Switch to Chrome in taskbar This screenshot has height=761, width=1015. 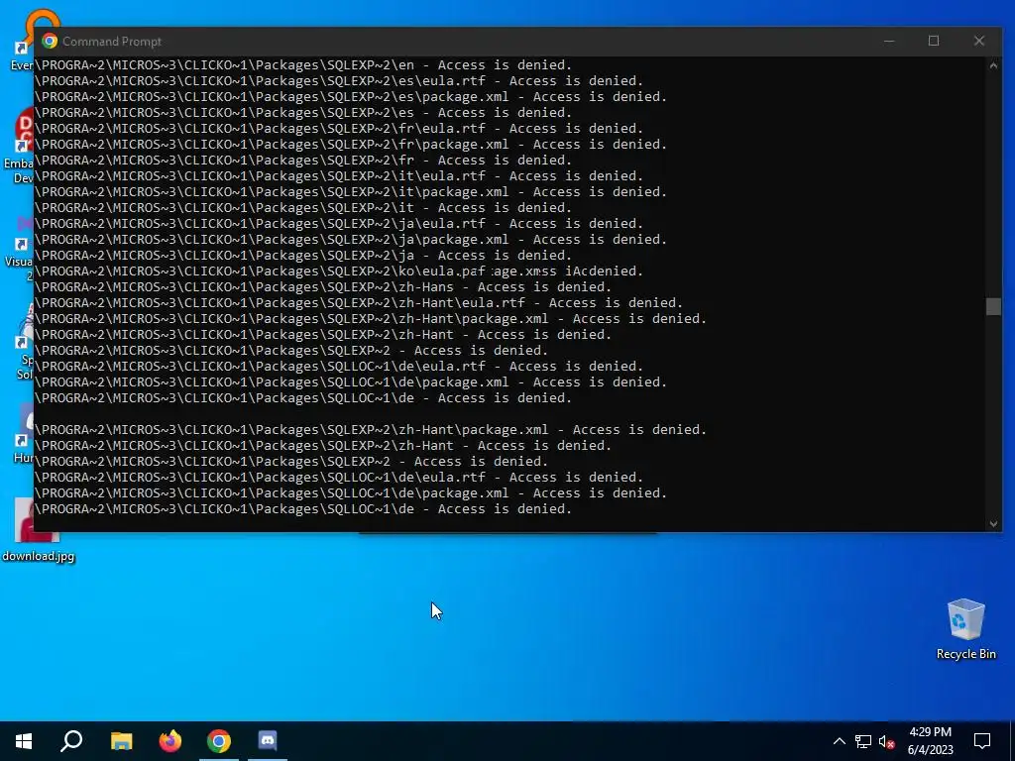tap(219, 741)
